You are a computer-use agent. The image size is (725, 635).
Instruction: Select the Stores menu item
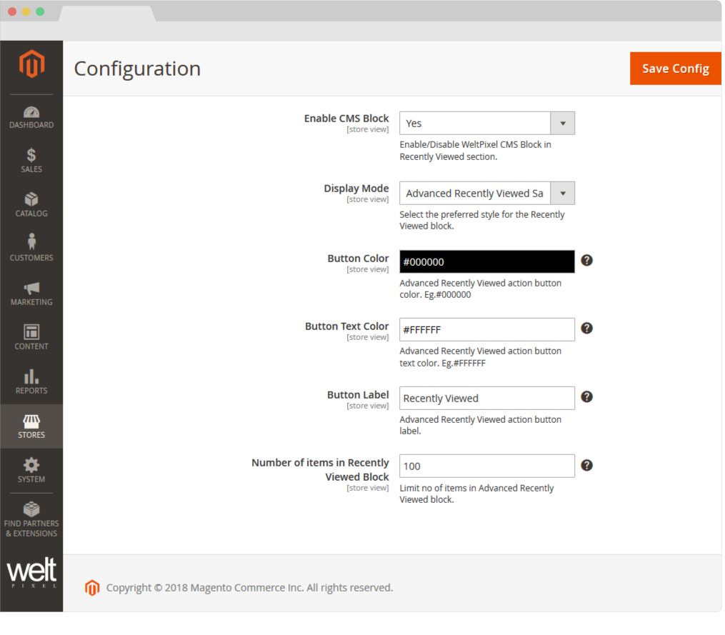coord(31,426)
